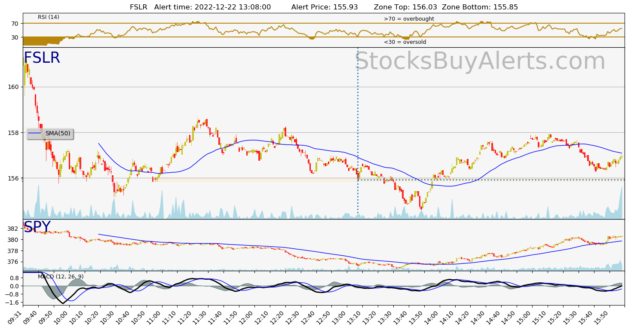The height and width of the screenshot is (330, 631).
Task: Click the FSLR ticker label
Action: coord(42,58)
